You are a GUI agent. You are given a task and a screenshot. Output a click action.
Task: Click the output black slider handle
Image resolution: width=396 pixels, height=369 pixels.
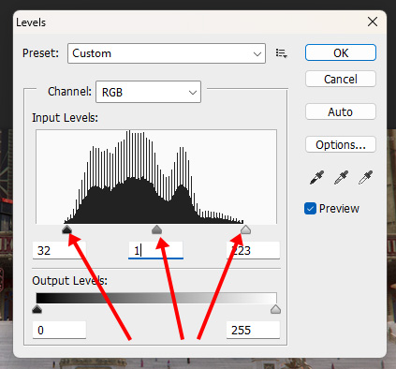(37, 309)
